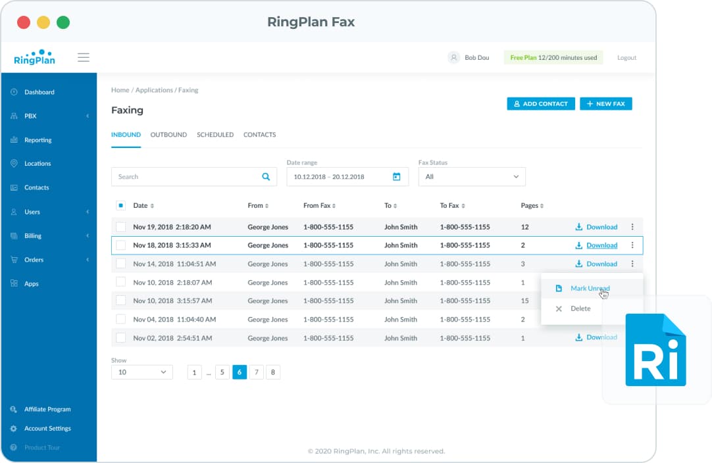This screenshot has width=712, height=463.
Task: Click the RingPlan logo
Action: pyautogui.click(x=34, y=57)
